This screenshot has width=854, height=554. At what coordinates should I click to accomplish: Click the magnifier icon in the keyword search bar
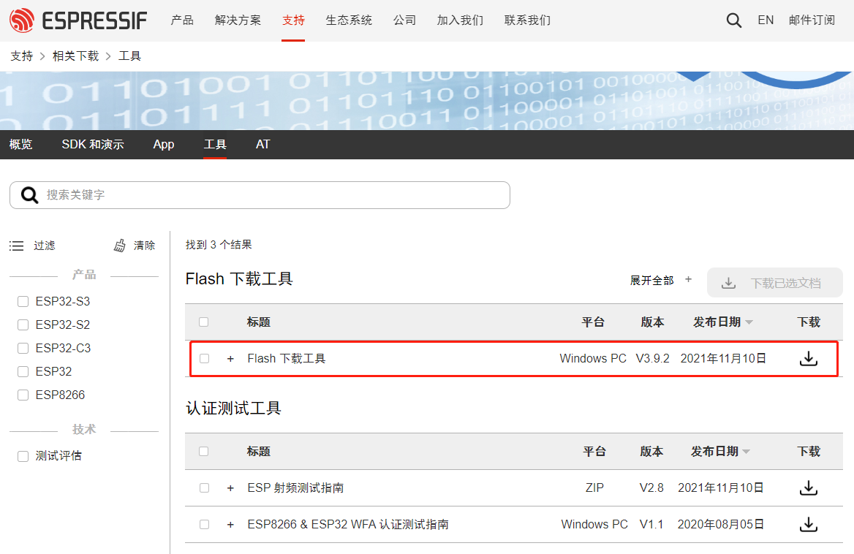pos(29,194)
